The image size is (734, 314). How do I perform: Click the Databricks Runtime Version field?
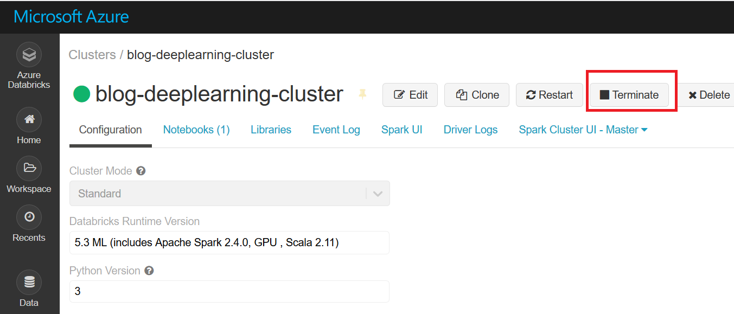pyautogui.click(x=229, y=242)
